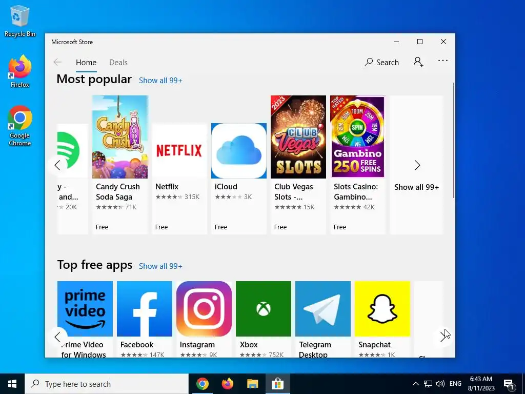Image resolution: width=525 pixels, height=394 pixels.
Task: Switch to the Deals tab
Action: [118, 62]
